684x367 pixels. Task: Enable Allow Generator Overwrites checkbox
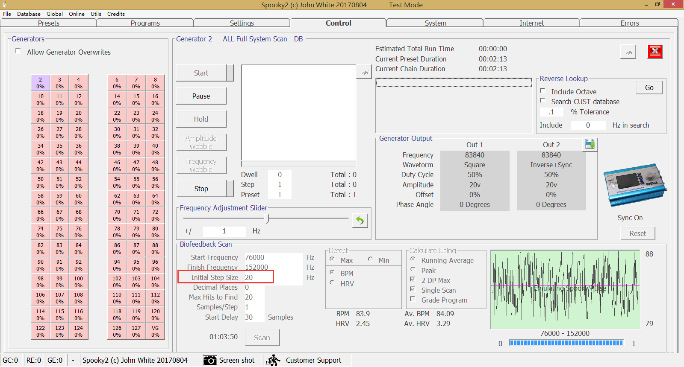[18, 51]
